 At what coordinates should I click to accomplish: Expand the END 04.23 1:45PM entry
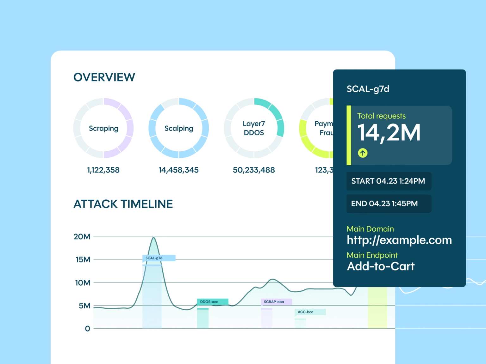389,203
